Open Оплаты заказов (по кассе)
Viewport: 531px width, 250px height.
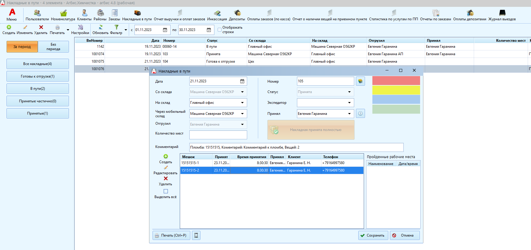pyautogui.click(x=269, y=15)
